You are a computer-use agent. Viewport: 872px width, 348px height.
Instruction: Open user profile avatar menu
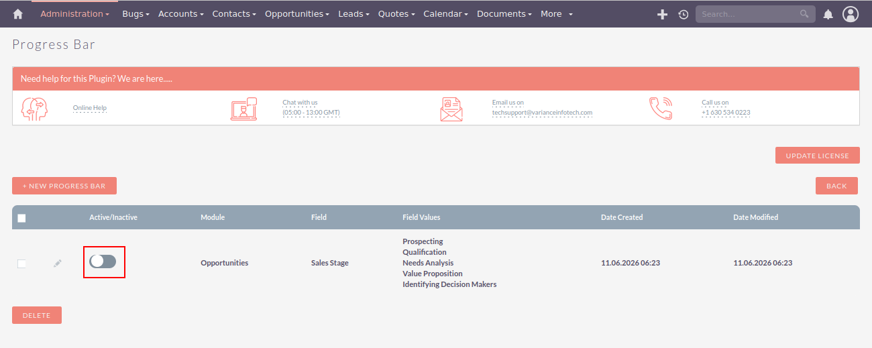(x=851, y=14)
